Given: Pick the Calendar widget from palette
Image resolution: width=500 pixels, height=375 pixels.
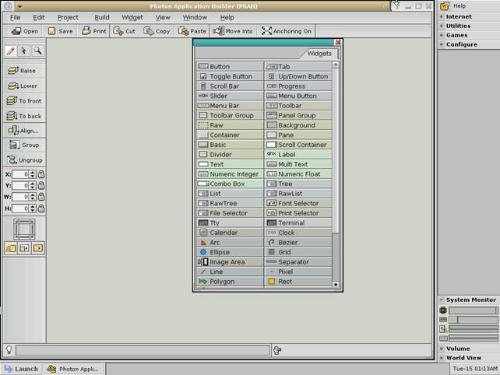Looking at the screenshot, I should click(230, 233).
